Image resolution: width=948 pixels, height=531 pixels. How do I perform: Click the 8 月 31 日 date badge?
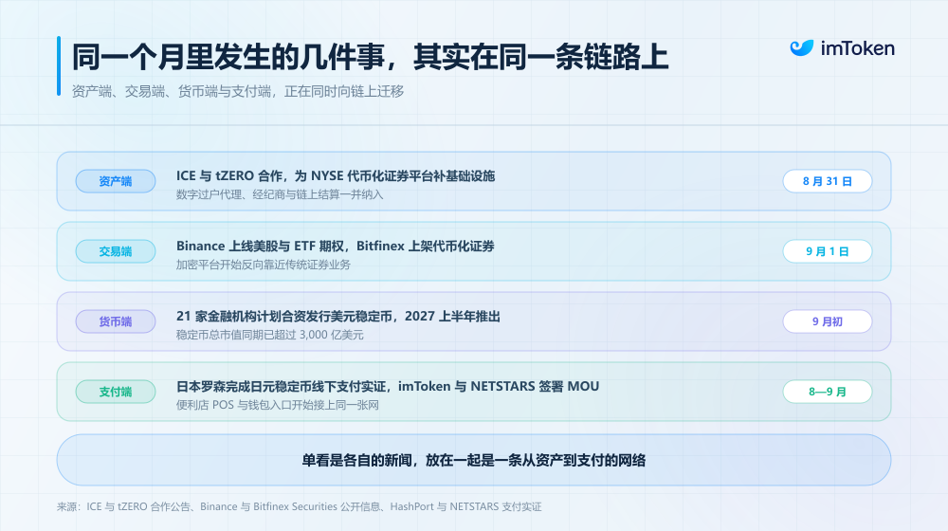tap(827, 181)
